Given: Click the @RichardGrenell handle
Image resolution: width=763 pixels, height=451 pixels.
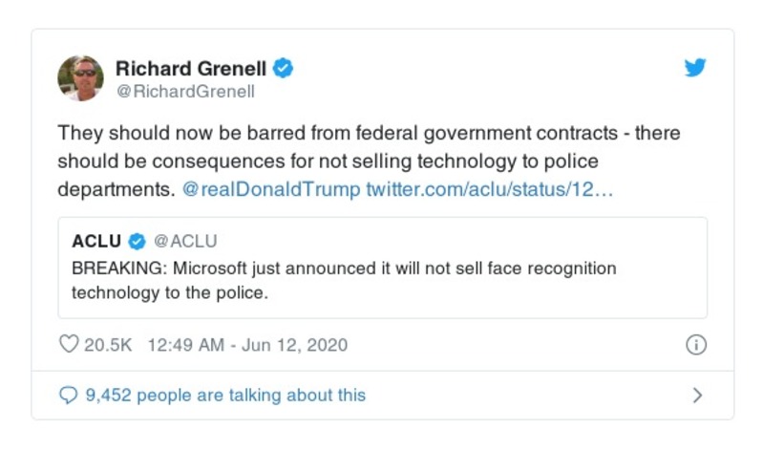Looking at the screenshot, I should click(185, 93).
